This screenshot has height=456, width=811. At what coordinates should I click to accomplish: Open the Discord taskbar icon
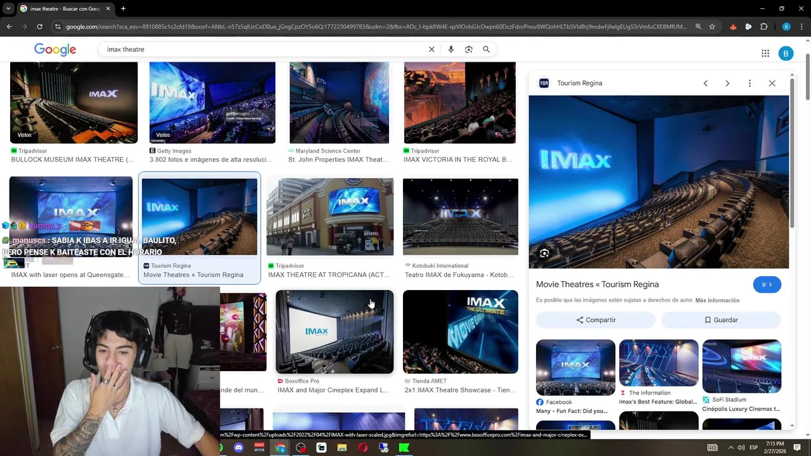(238, 448)
